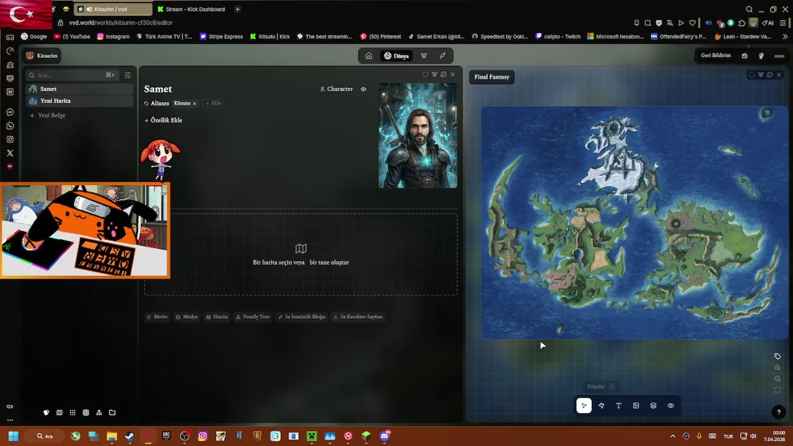
Task: Click 'bir tane oluştur' to create a map
Action: (329, 263)
